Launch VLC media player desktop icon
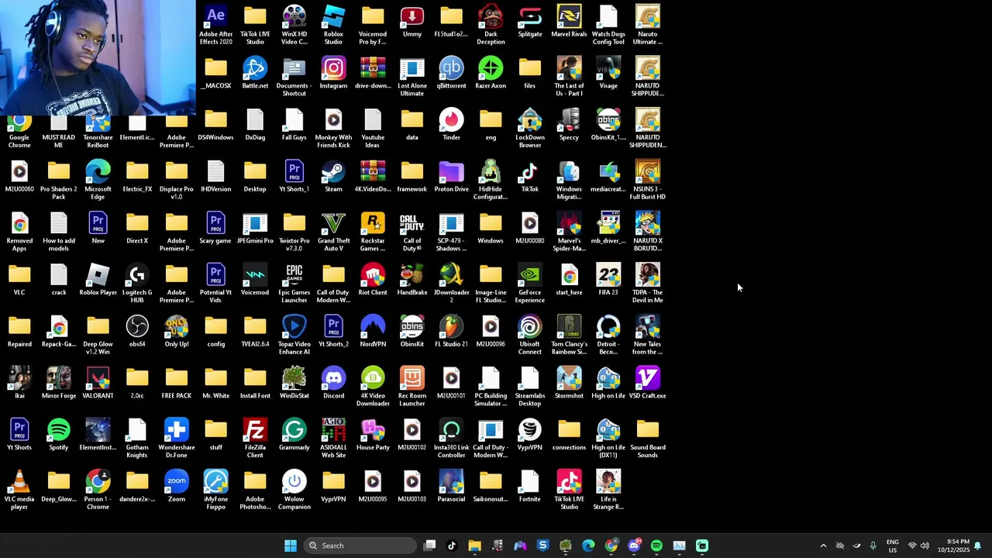The width and height of the screenshot is (992, 558). coord(19,491)
